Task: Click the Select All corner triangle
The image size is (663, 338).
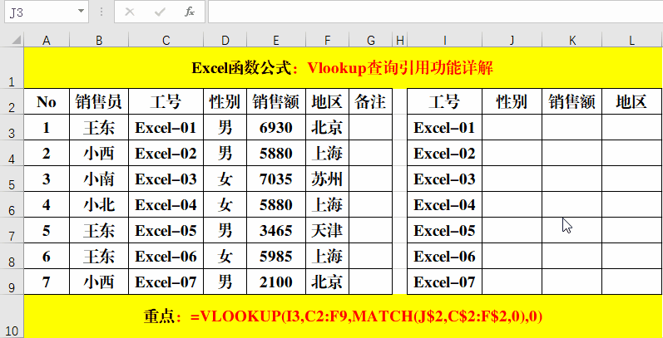Action: [x=16, y=41]
